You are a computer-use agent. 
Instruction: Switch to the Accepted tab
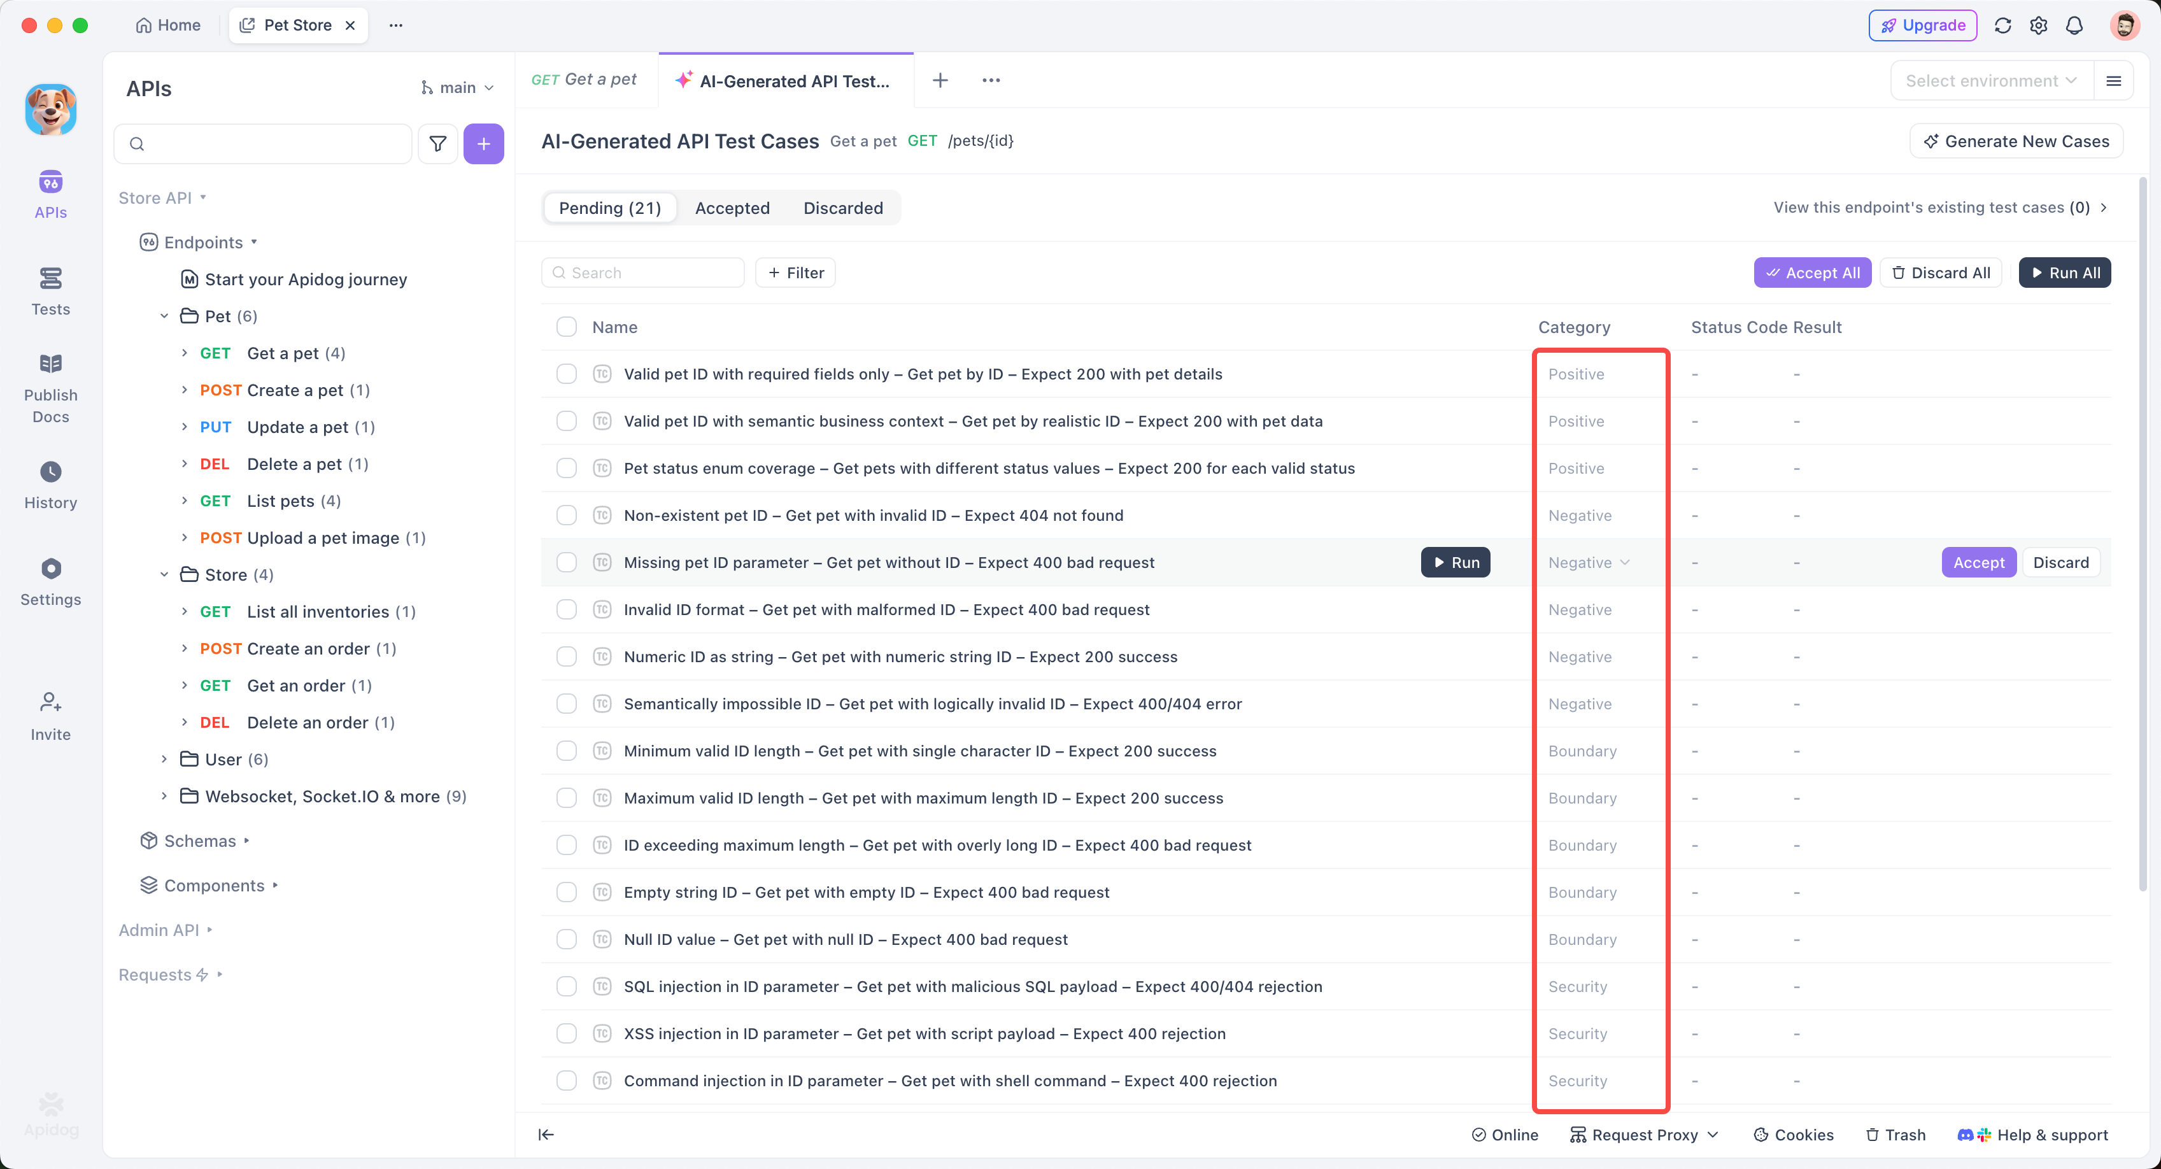(732, 208)
